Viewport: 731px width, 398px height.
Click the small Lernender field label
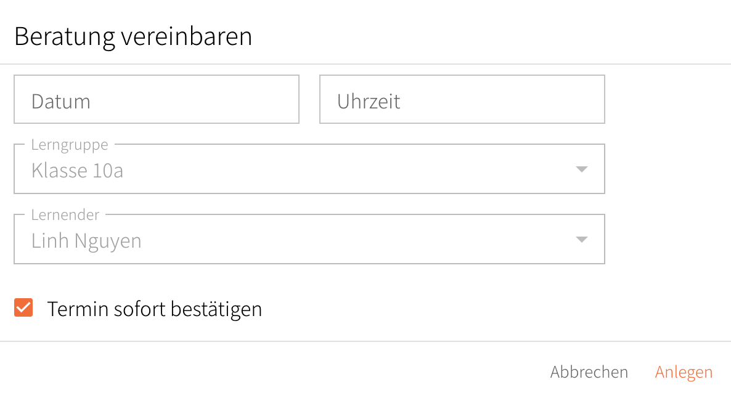point(65,215)
